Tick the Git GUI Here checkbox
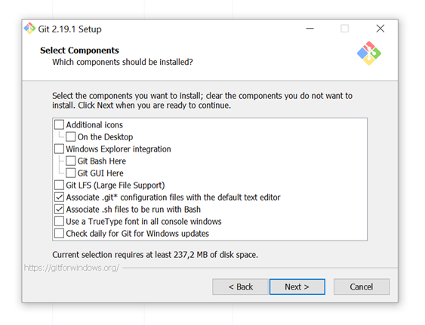The image size is (425, 325). coord(70,173)
